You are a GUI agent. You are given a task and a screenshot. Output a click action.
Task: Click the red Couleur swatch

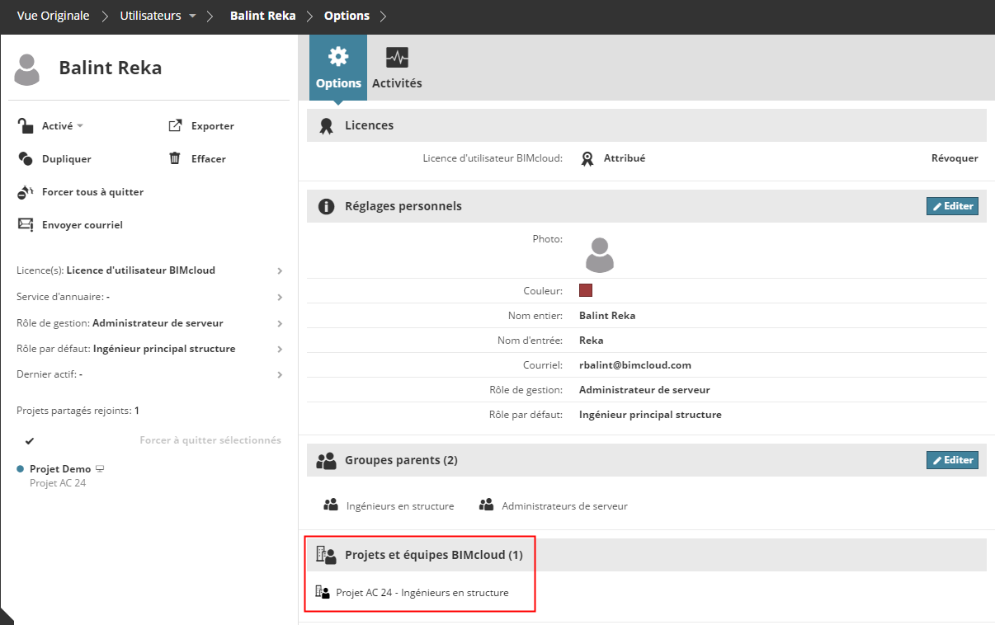click(x=586, y=290)
